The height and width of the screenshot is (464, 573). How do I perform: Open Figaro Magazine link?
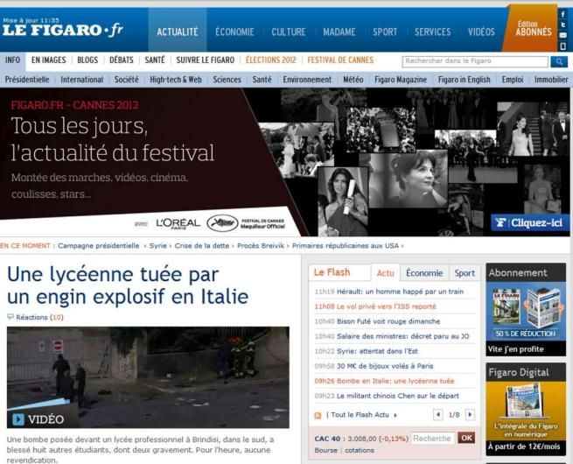401,80
